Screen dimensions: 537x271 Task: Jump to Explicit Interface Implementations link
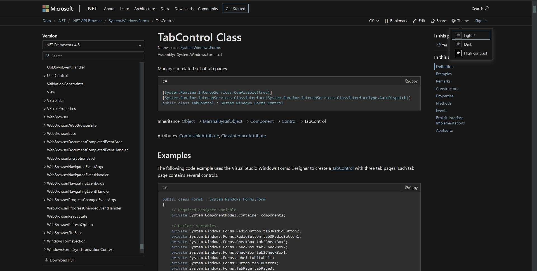450,121
